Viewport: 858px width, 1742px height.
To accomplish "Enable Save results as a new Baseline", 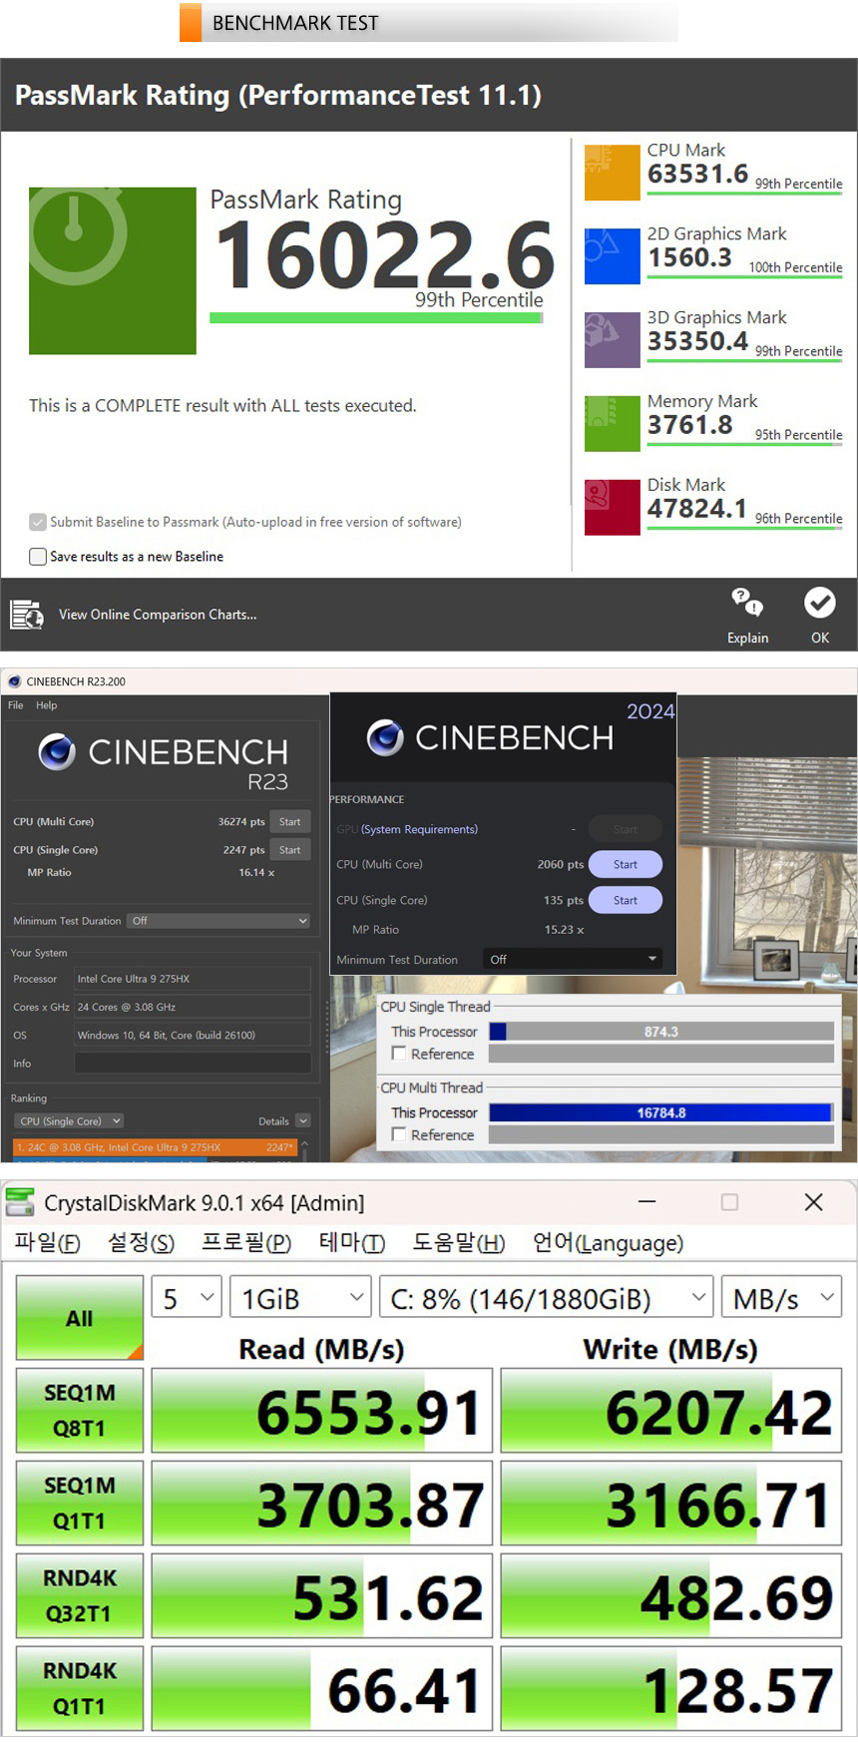I will coord(38,557).
